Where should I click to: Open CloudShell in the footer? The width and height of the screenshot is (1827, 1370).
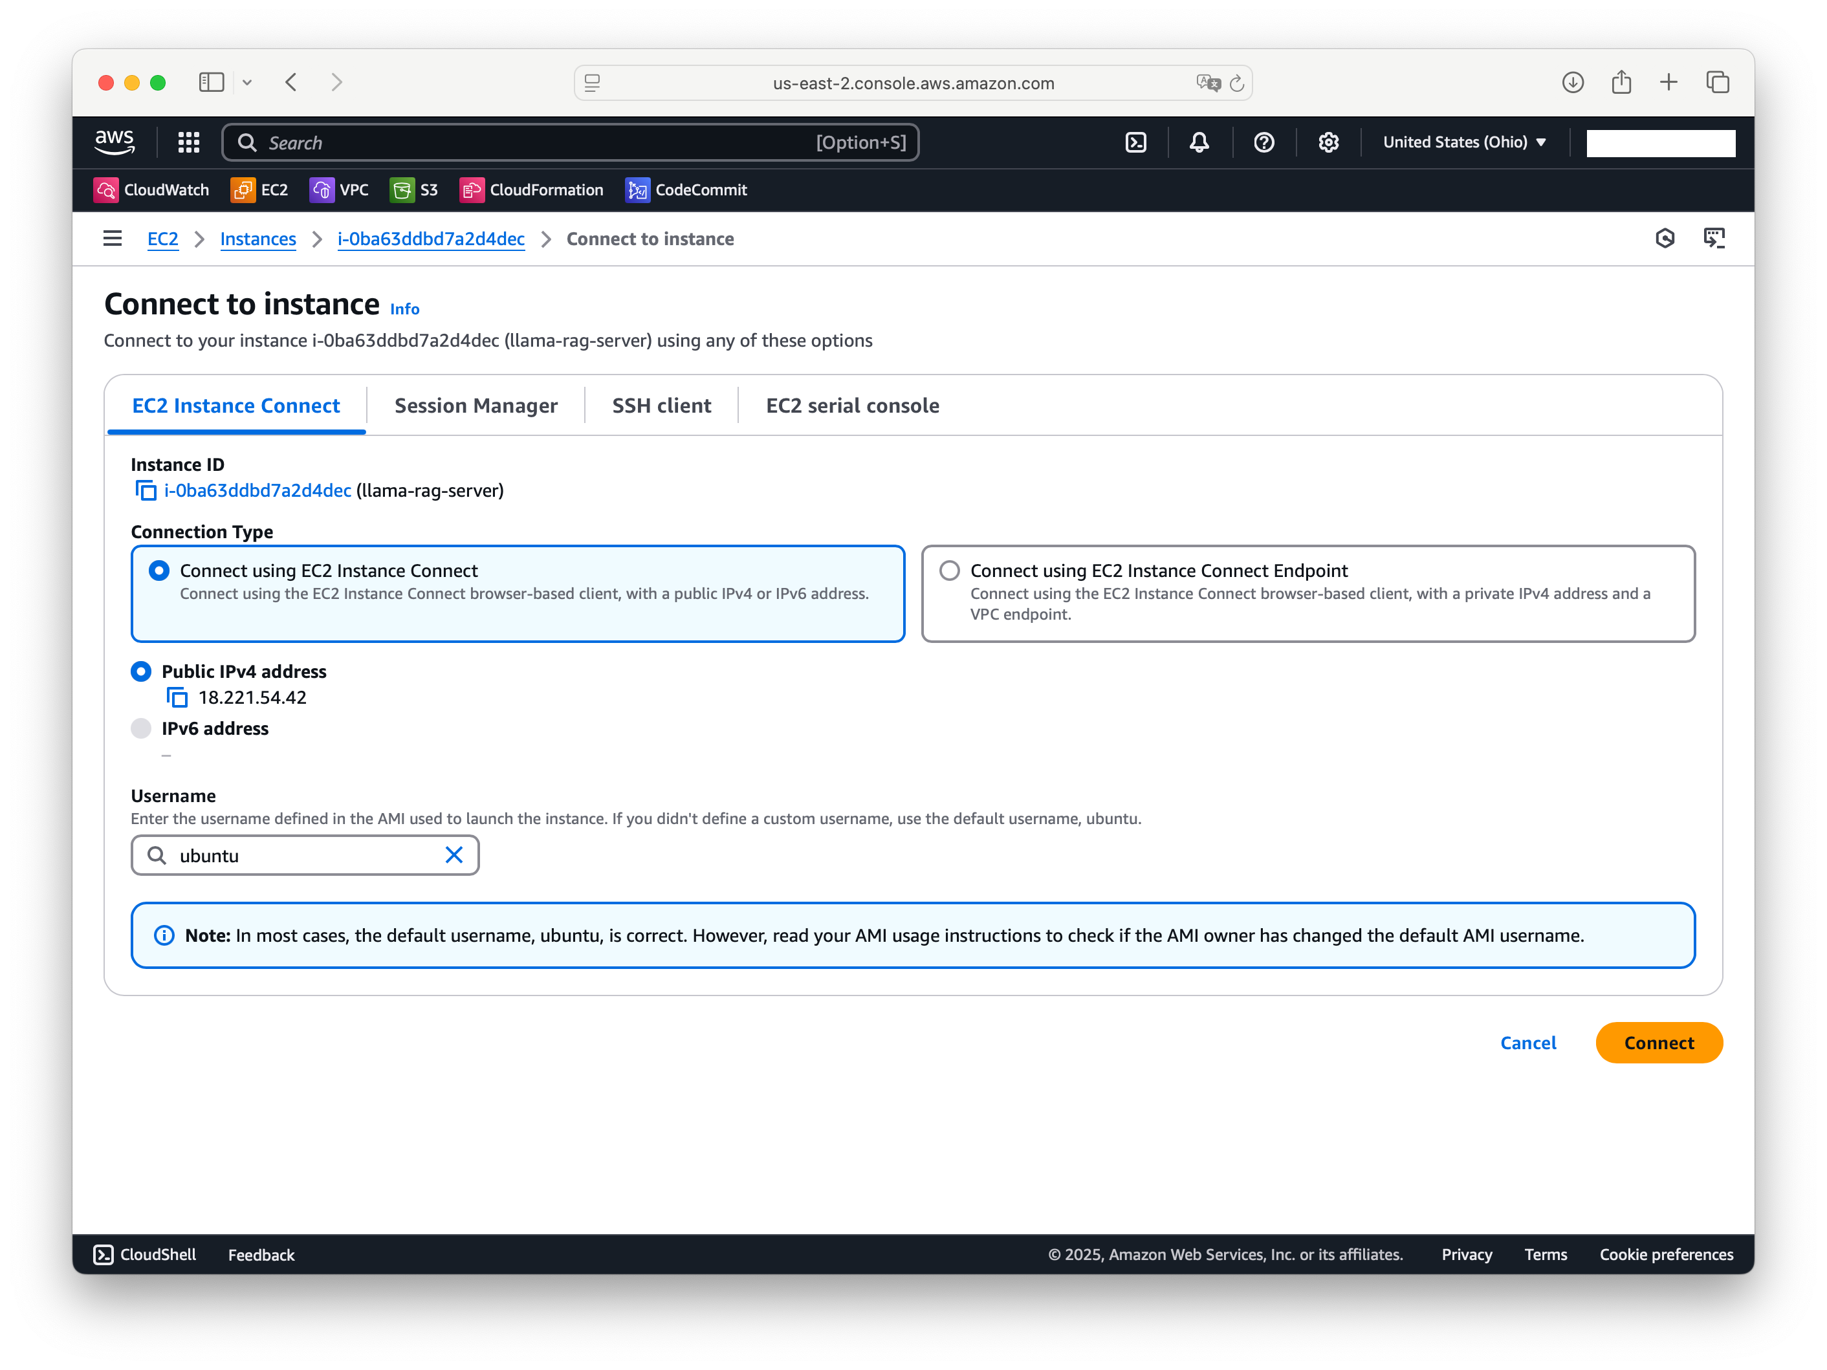144,1254
